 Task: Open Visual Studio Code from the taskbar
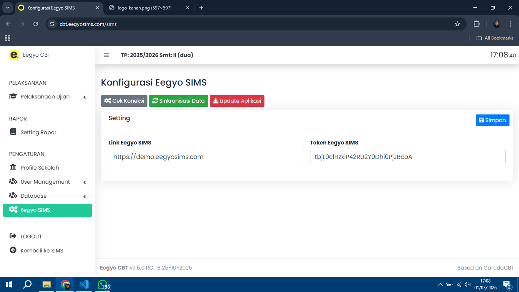[x=84, y=284]
